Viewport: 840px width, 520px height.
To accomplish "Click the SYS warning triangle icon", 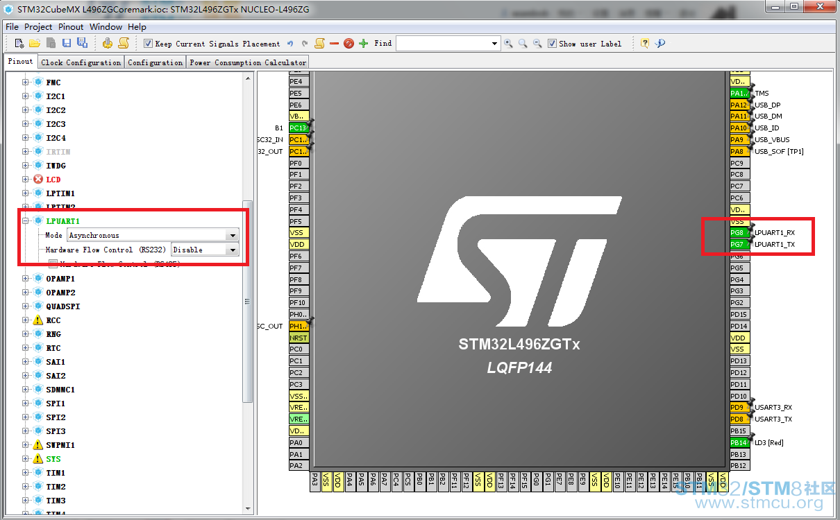I will (38, 458).
